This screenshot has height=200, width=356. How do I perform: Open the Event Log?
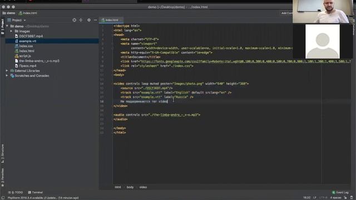click(340, 192)
